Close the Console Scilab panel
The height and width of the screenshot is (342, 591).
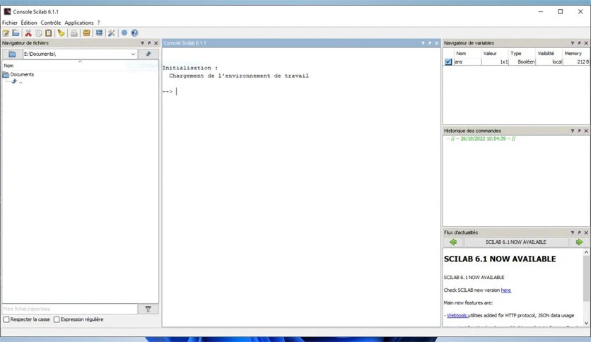(436, 43)
